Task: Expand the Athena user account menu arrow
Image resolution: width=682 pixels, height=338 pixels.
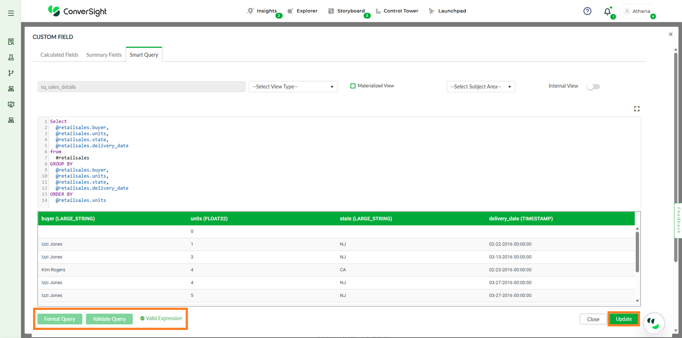Action: coord(653,16)
